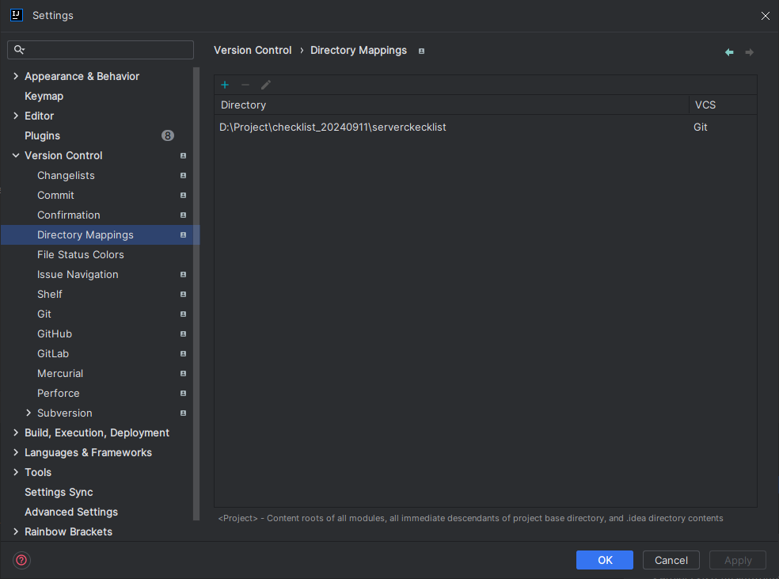Add a new directory mapping with the plus icon
This screenshot has height=579, width=779.
[225, 85]
